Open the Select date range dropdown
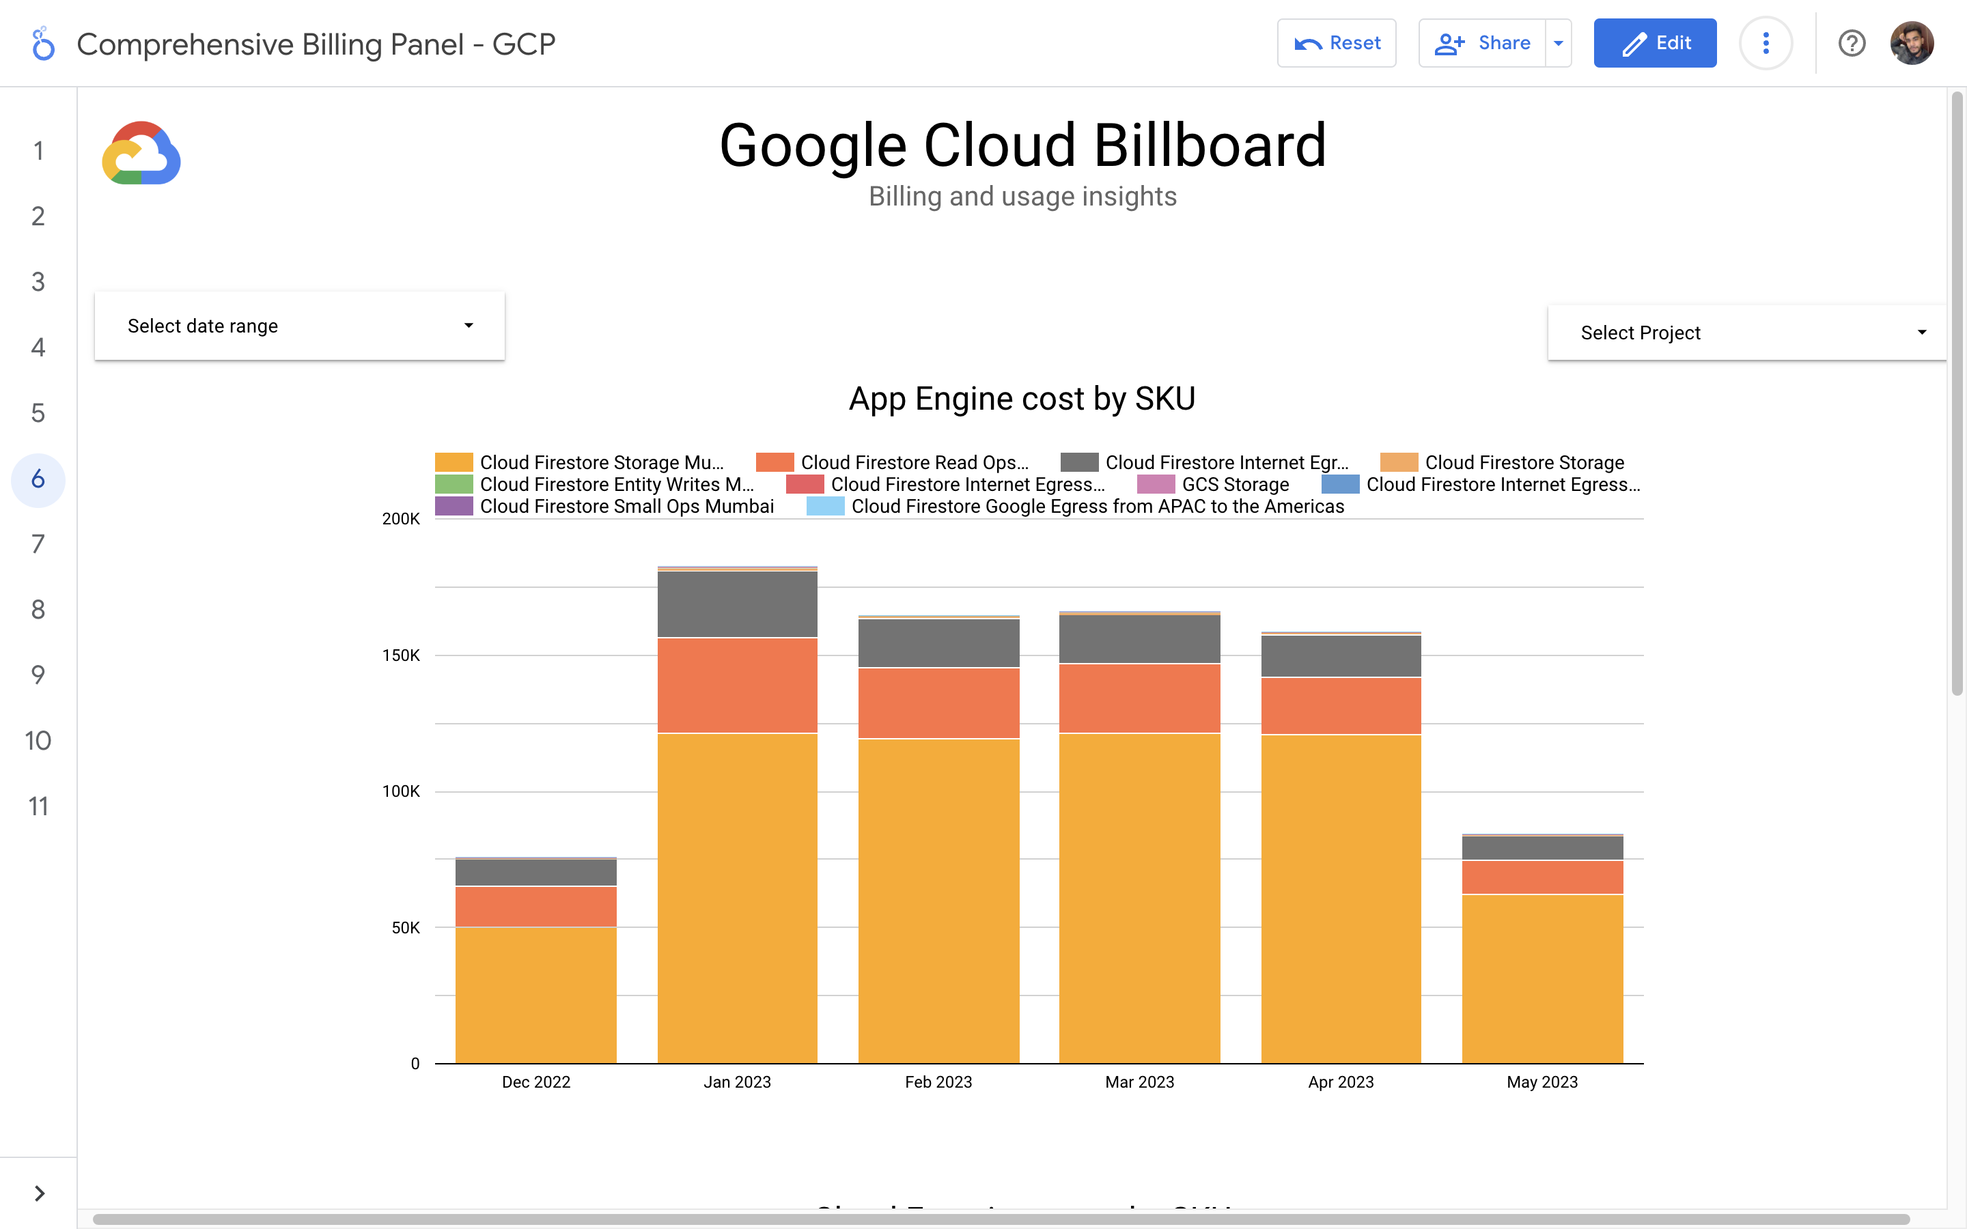 coord(299,326)
